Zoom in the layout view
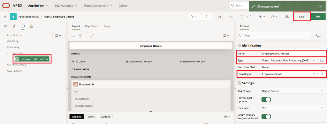The image size is (327, 124). tap(81, 35)
